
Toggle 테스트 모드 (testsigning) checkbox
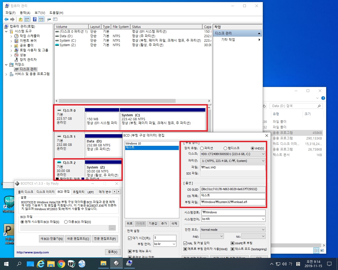232,249
